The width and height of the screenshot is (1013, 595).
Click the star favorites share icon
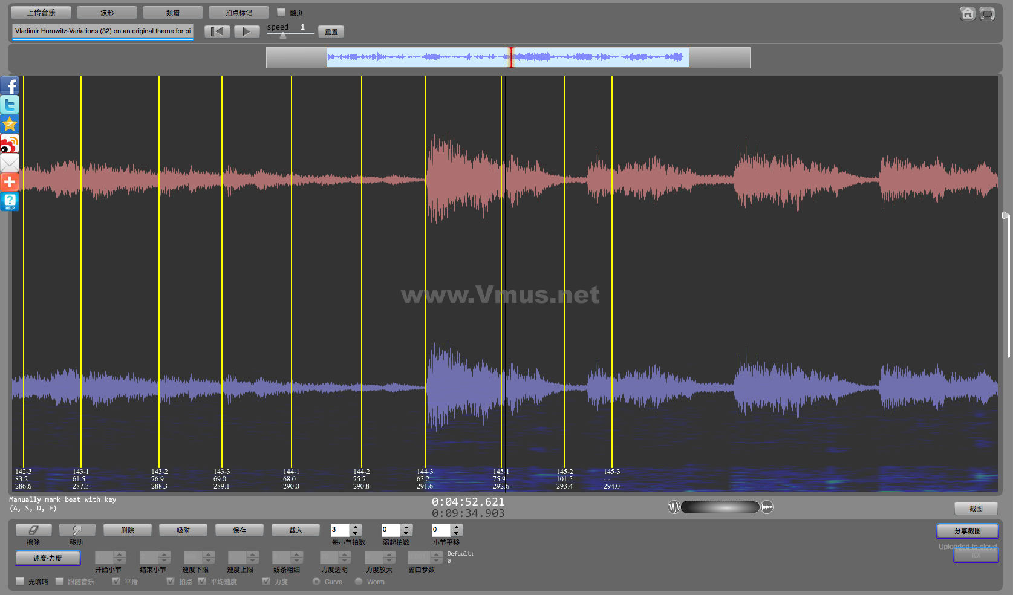pyautogui.click(x=10, y=124)
